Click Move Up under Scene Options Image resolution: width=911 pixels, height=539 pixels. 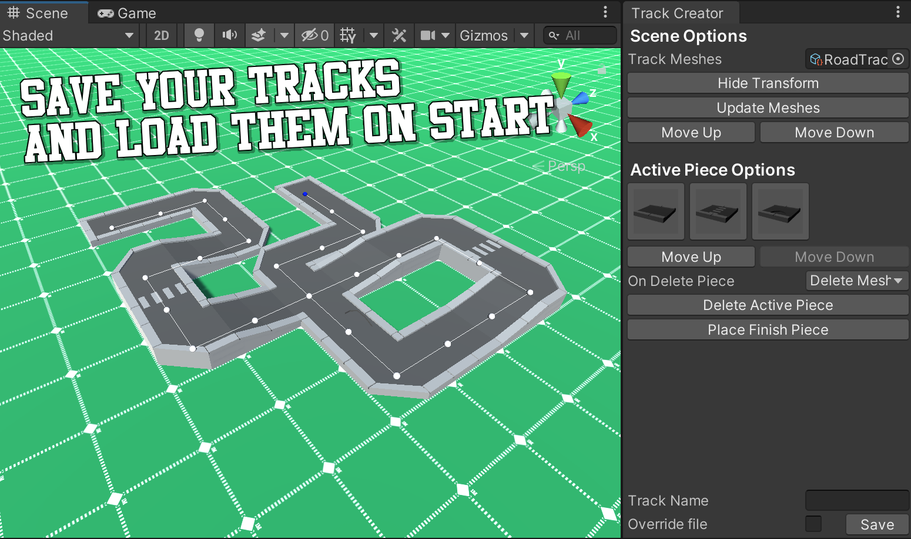point(691,133)
